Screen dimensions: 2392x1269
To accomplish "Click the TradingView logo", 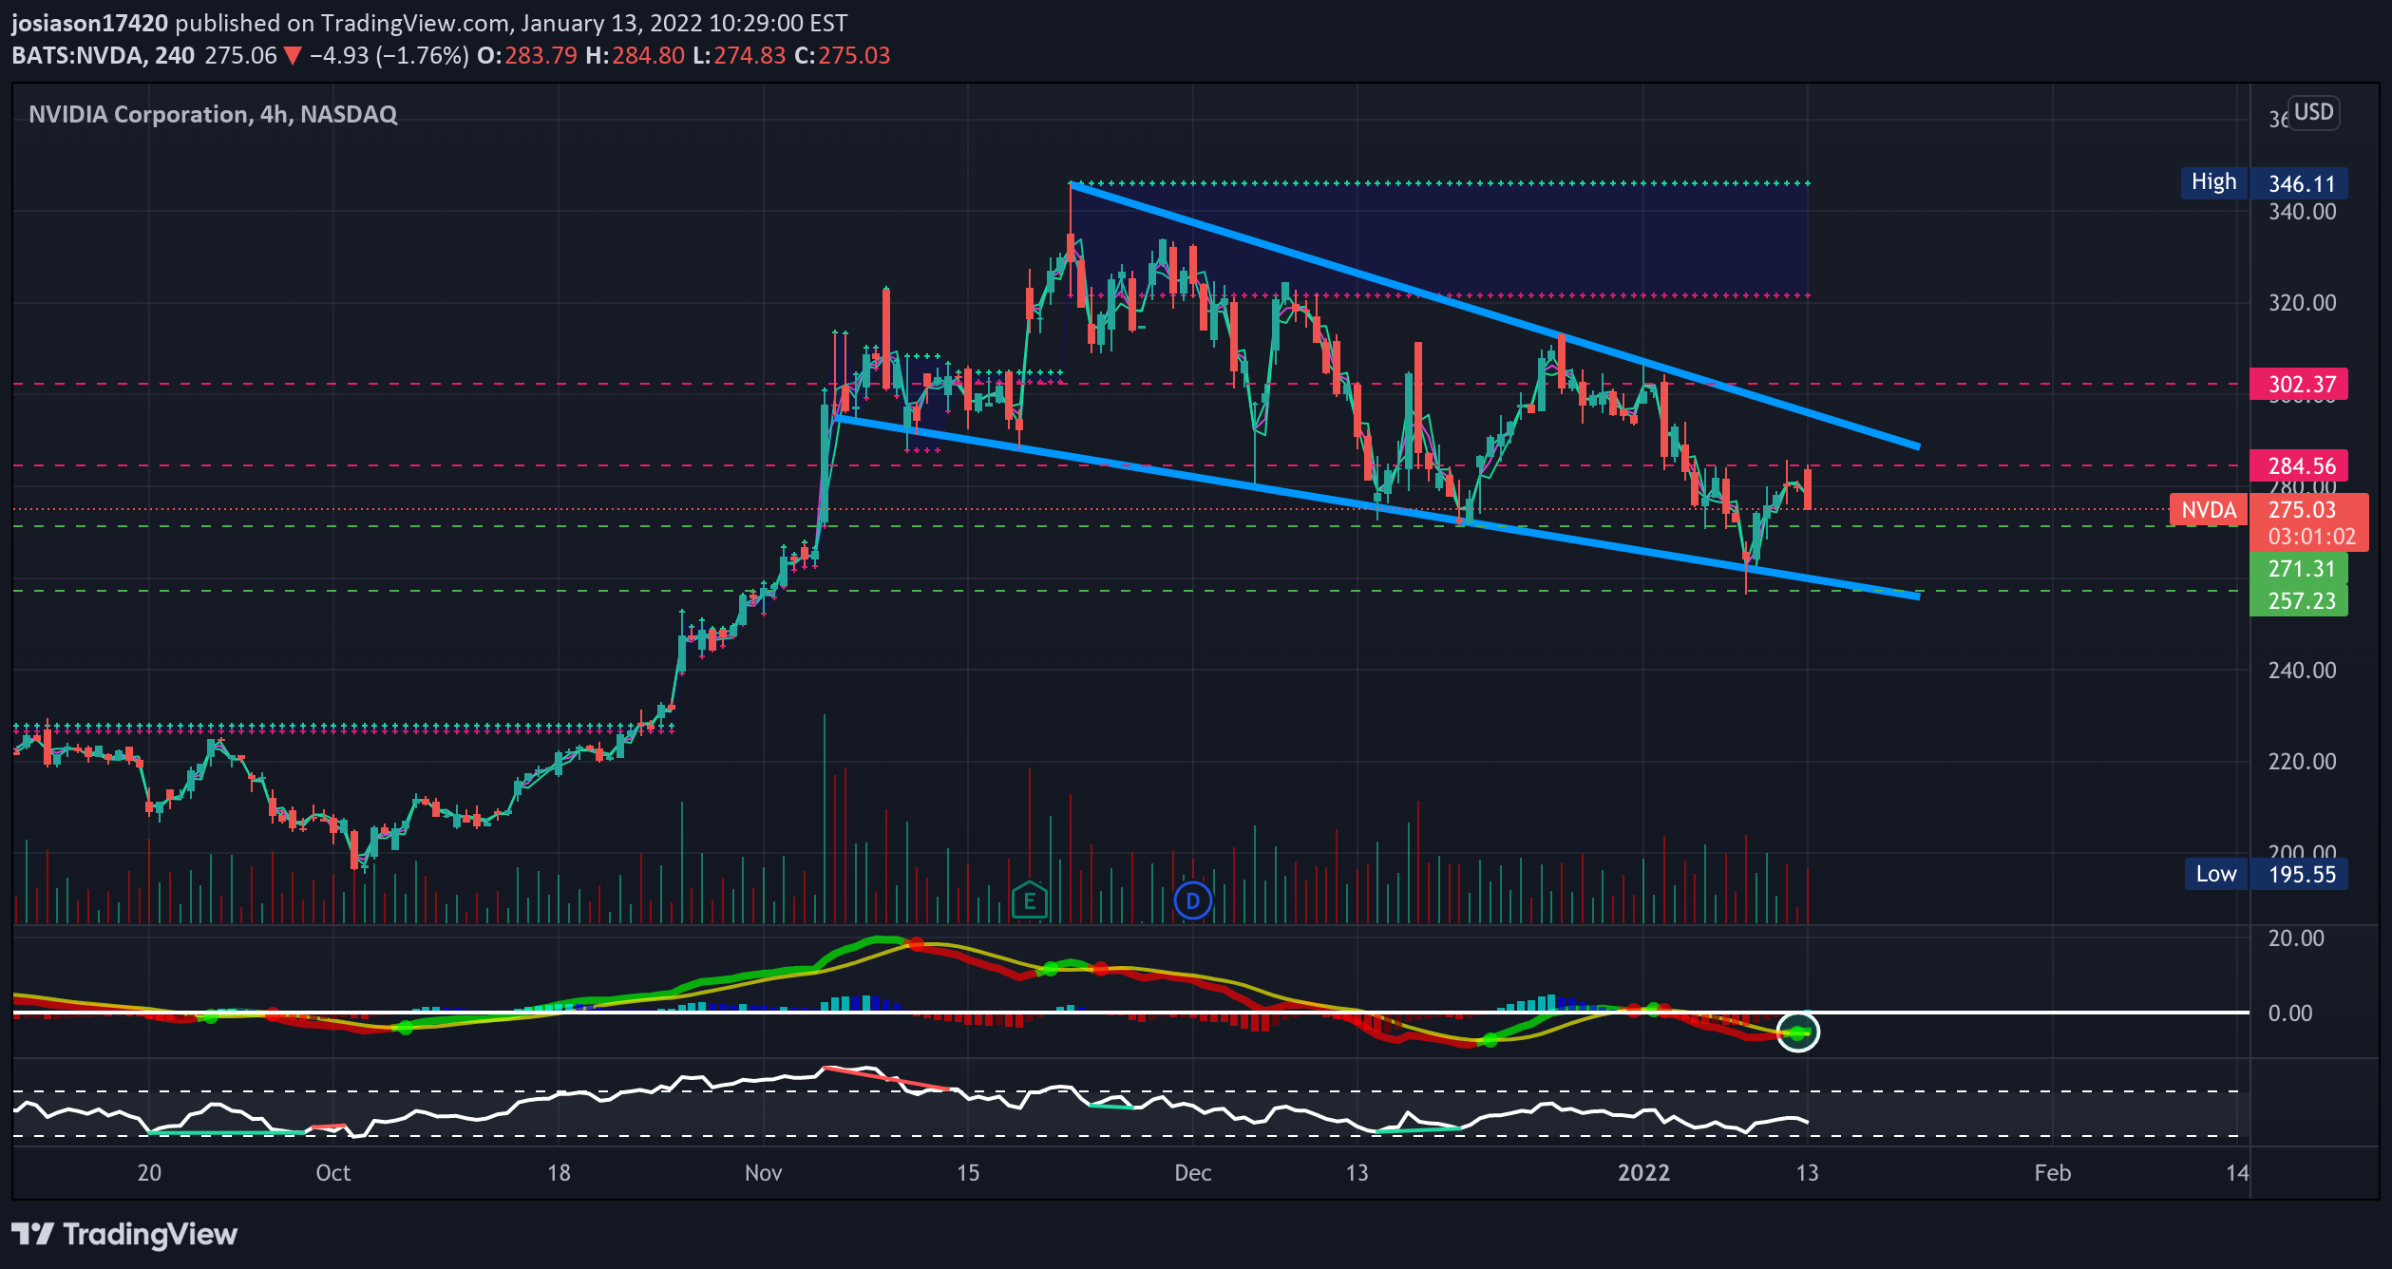I will tap(124, 1234).
